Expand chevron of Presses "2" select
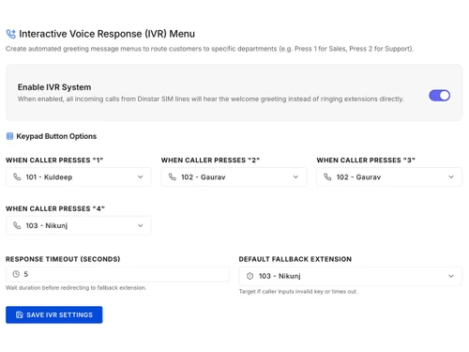The height and width of the screenshot is (352, 469). pyautogui.click(x=295, y=177)
